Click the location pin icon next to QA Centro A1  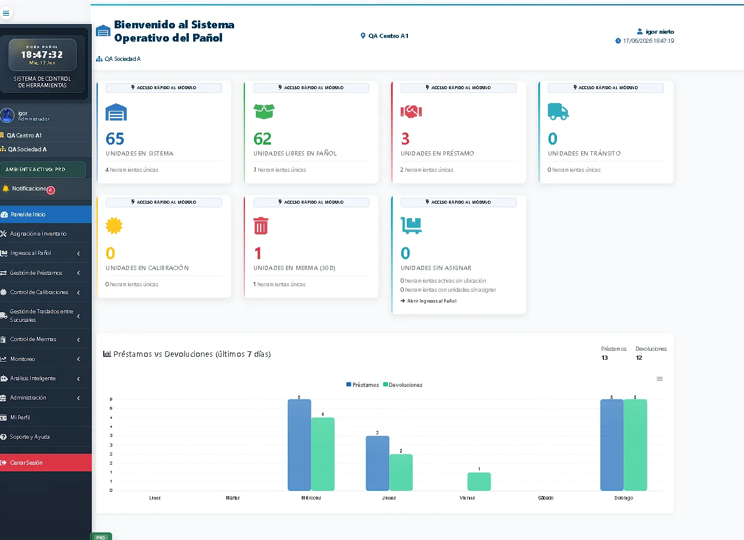(363, 36)
